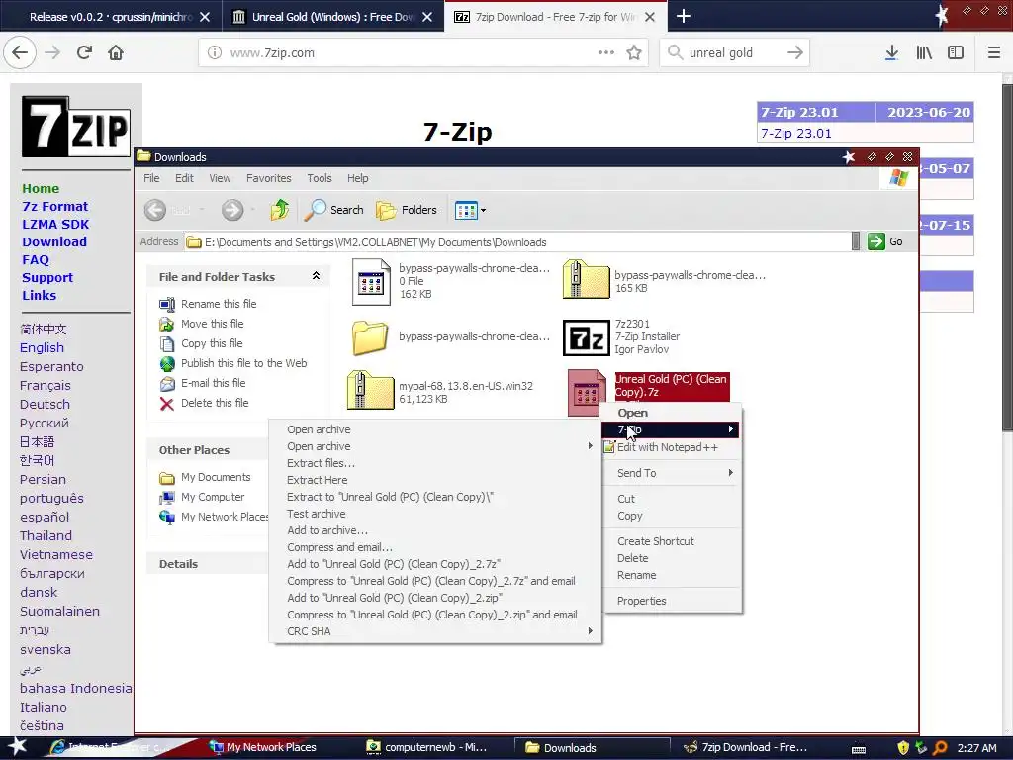The height and width of the screenshot is (760, 1013).
Task: Click E-mail this file task
Action: [x=213, y=383]
